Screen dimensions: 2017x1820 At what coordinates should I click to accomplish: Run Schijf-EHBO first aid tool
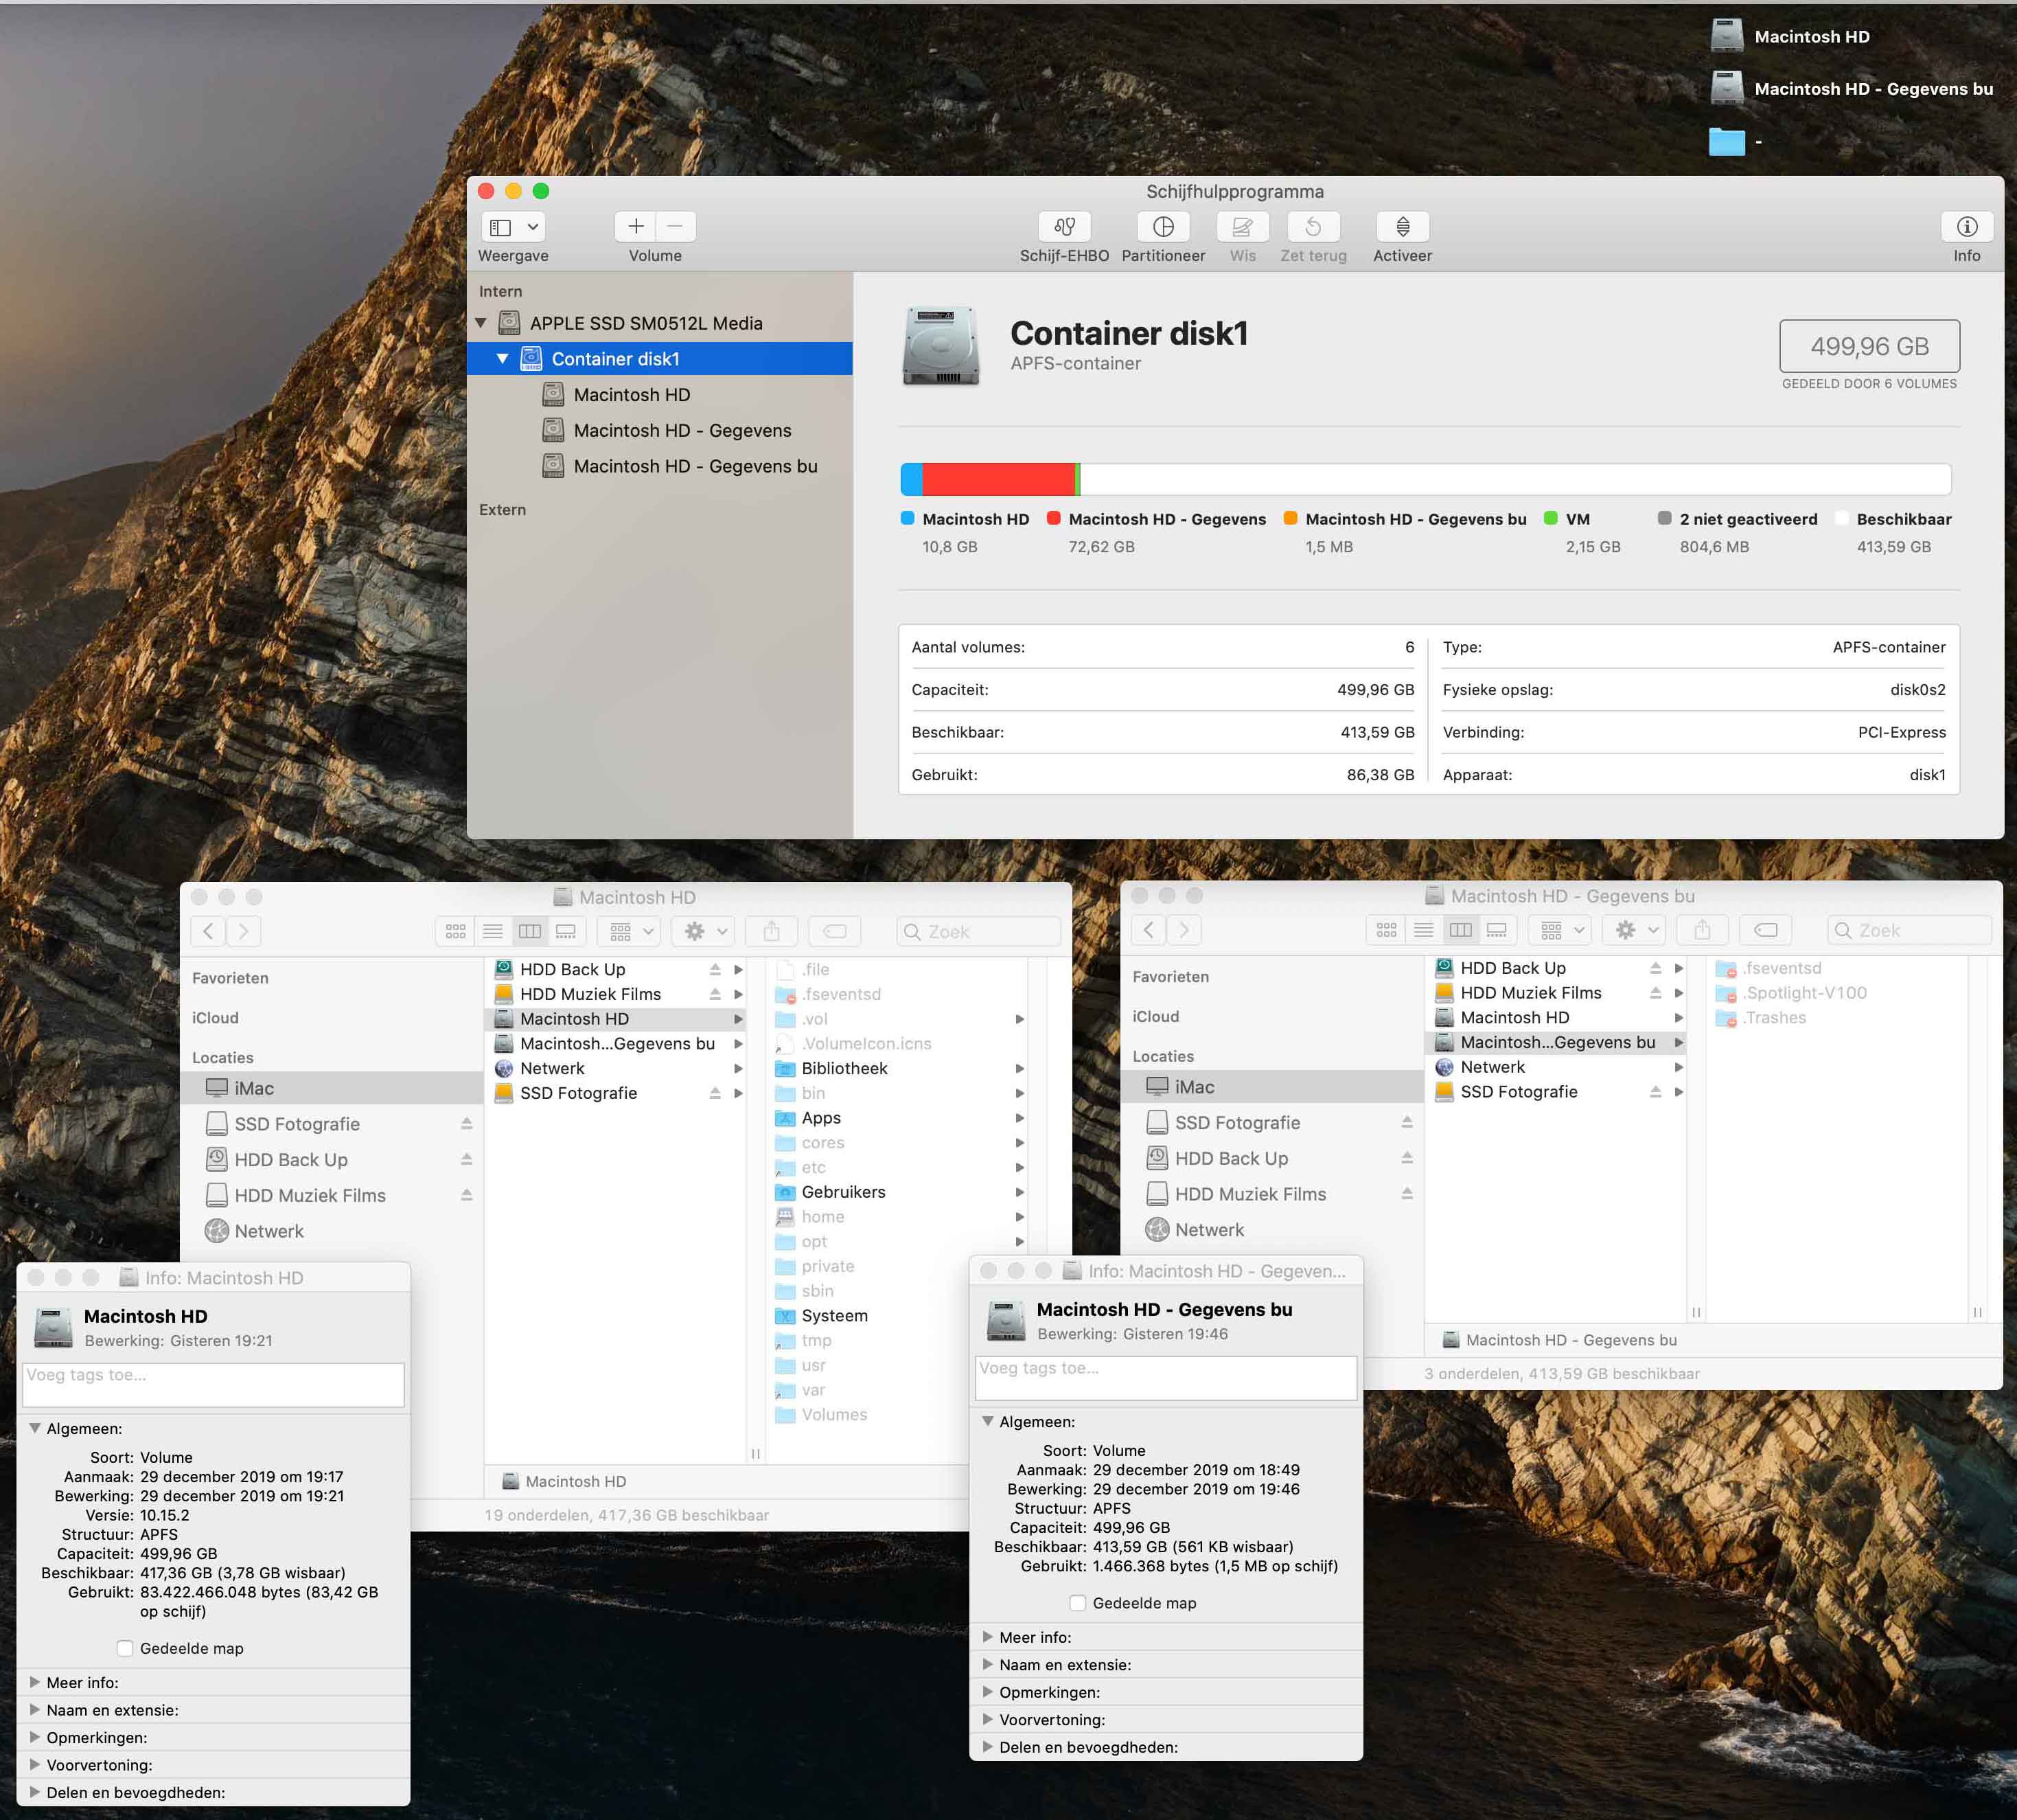point(1063,227)
